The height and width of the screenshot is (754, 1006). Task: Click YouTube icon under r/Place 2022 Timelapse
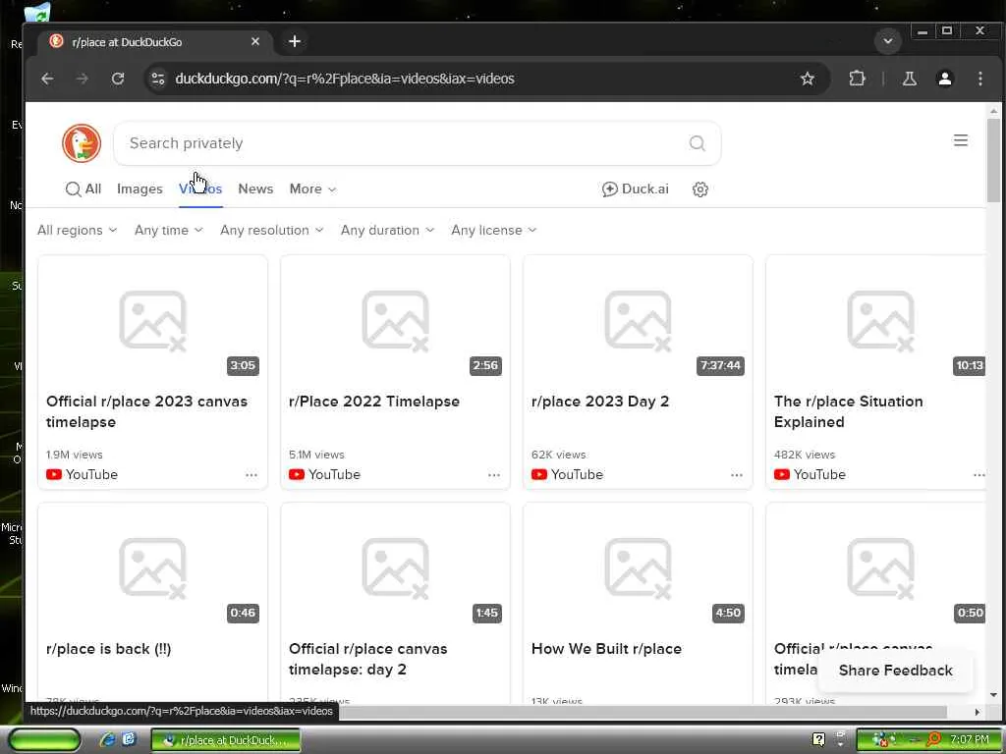tap(297, 474)
